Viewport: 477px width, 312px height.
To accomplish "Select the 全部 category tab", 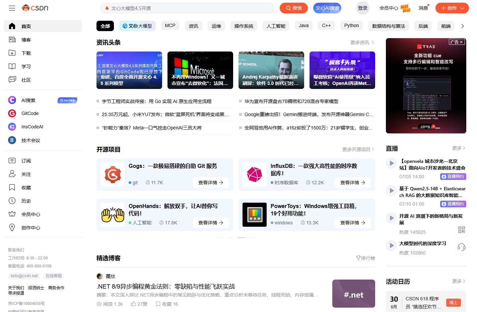I will pyautogui.click(x=105, y=26).
